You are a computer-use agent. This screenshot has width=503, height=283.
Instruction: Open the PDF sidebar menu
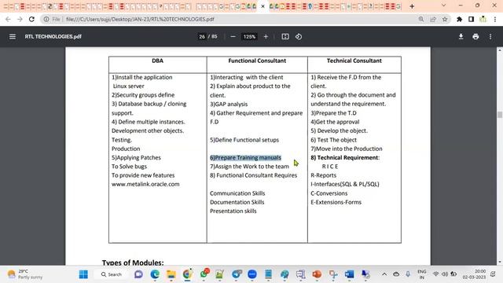click(x=13, y=37)
